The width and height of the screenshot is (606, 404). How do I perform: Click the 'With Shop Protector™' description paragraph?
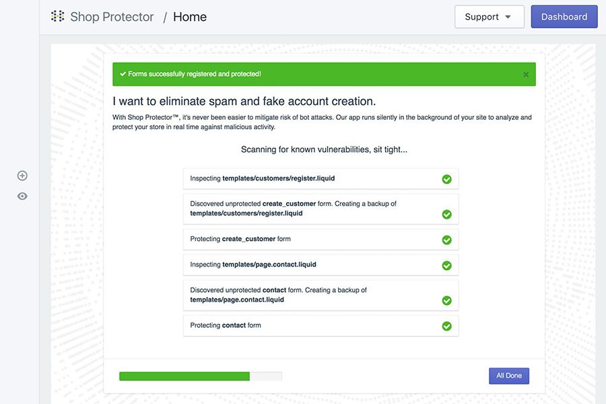pos(322,122)
